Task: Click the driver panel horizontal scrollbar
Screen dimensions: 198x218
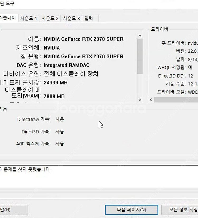Action: [x=176, y=100]
